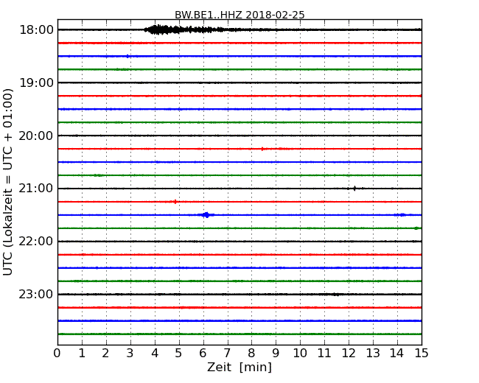Click x-axis tick label 7
The height and width of the screenshot is (383, 479).
[227, 354]
